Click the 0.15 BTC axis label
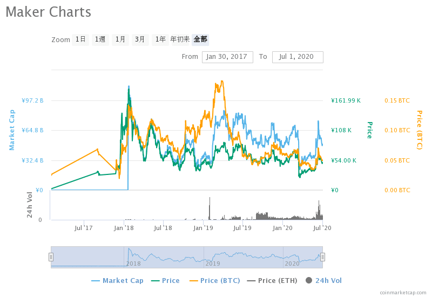Viewport: 432px width, 297px height. pos(397,100)
